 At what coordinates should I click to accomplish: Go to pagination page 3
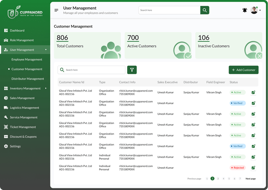[218, 178]
